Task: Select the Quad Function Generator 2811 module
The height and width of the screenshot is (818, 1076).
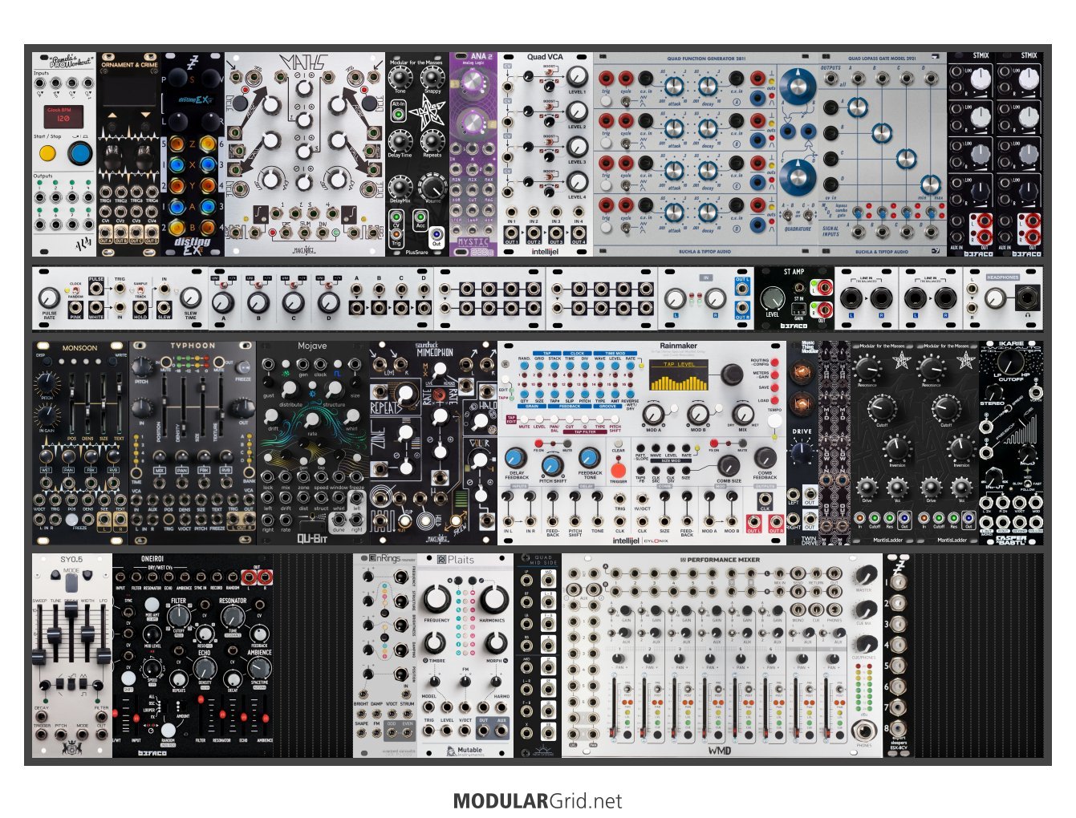Action: click(x=706, y=154)
